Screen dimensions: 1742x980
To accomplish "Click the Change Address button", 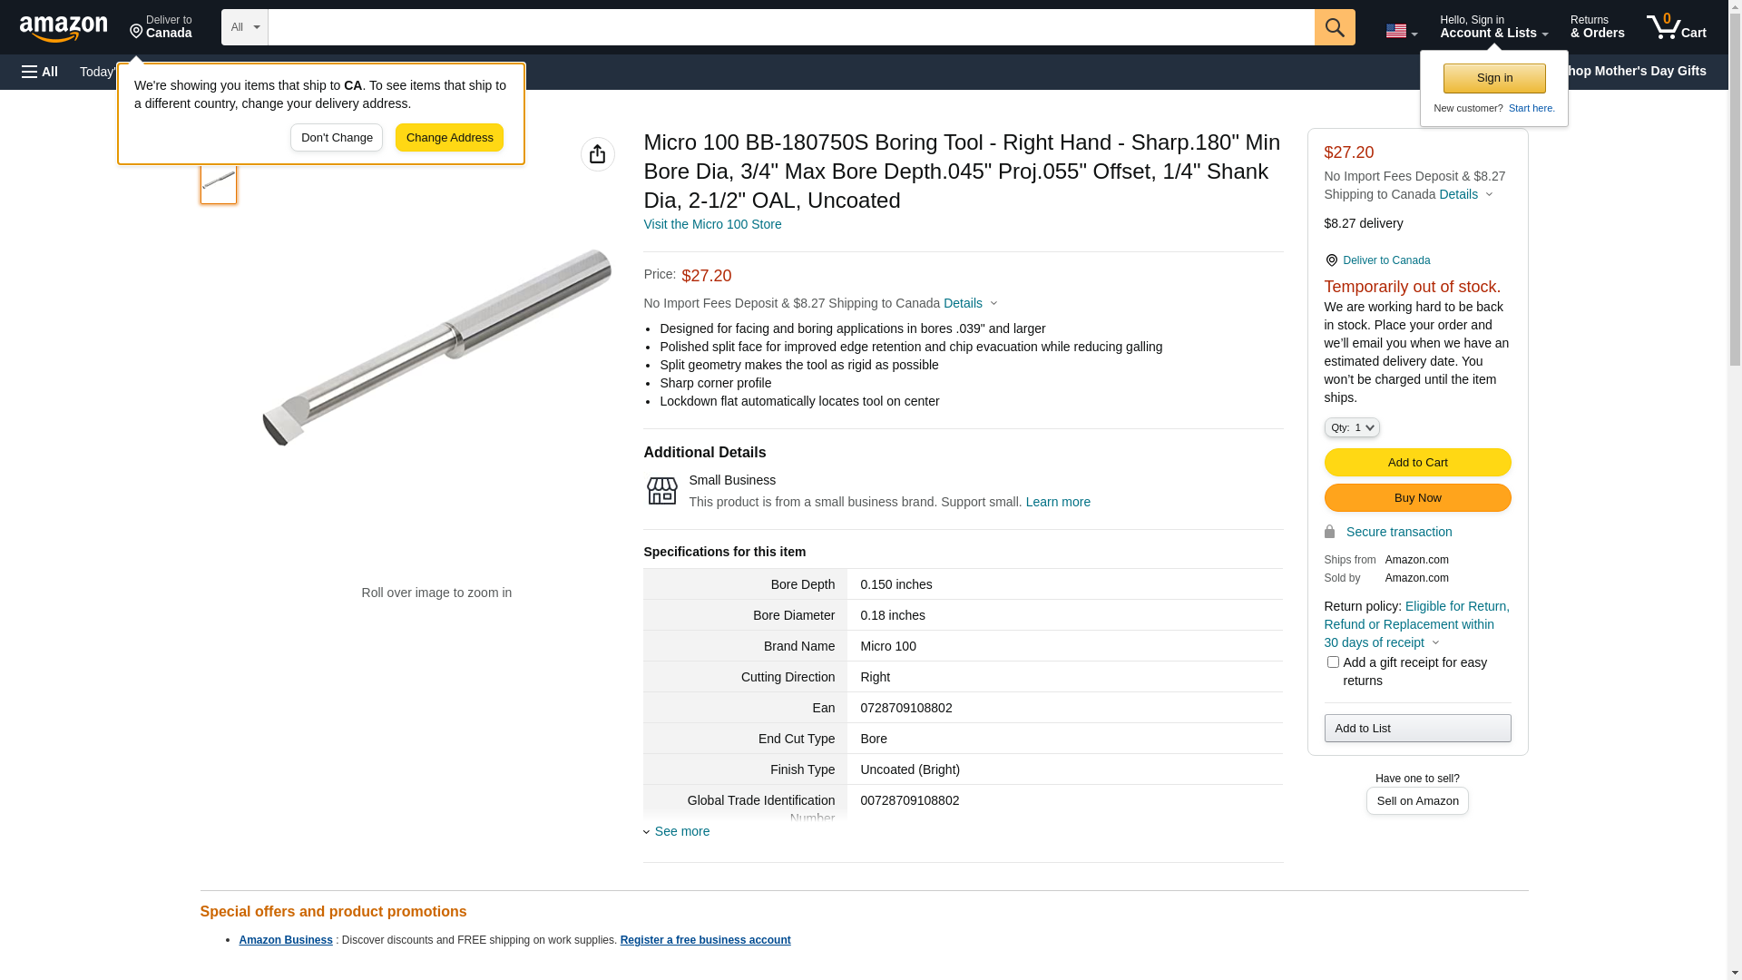I will coord(449,138).
